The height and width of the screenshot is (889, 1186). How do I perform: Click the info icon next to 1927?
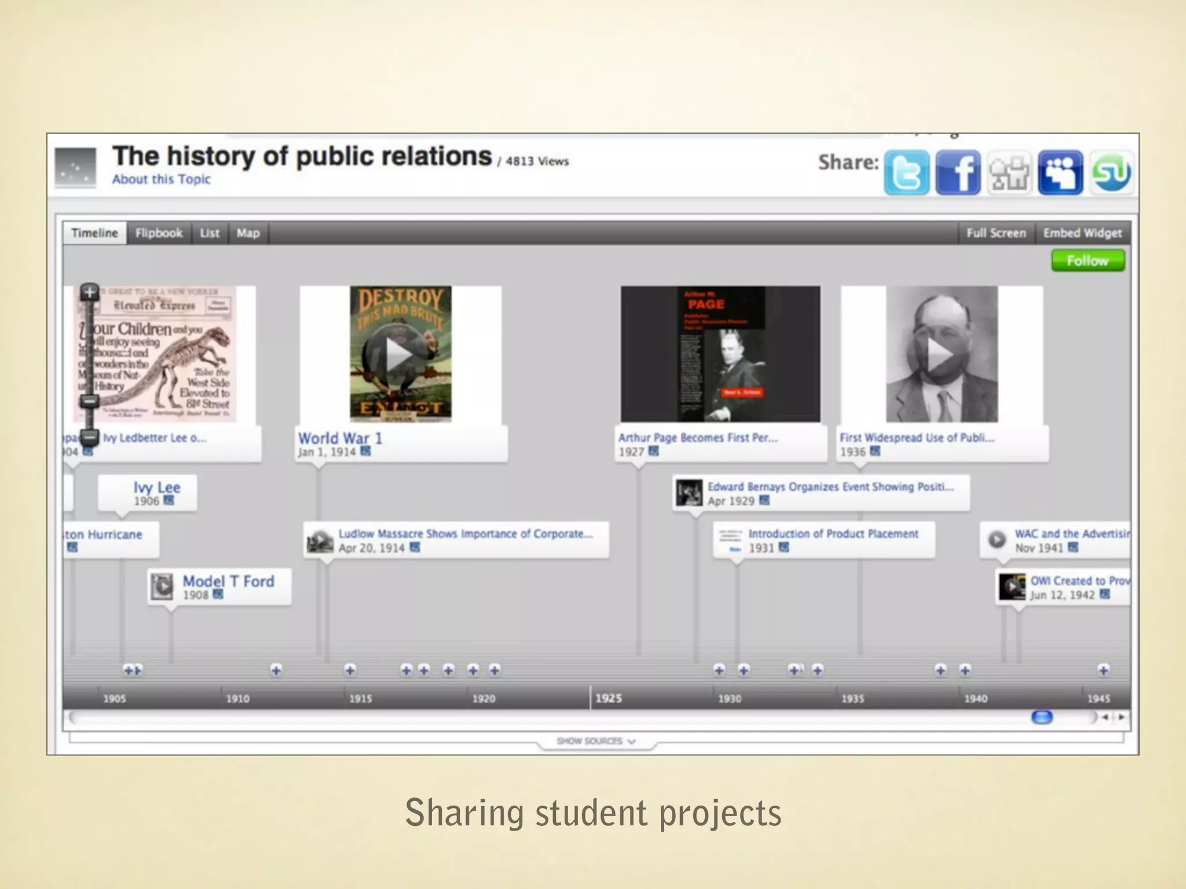(x=653, y=451)
